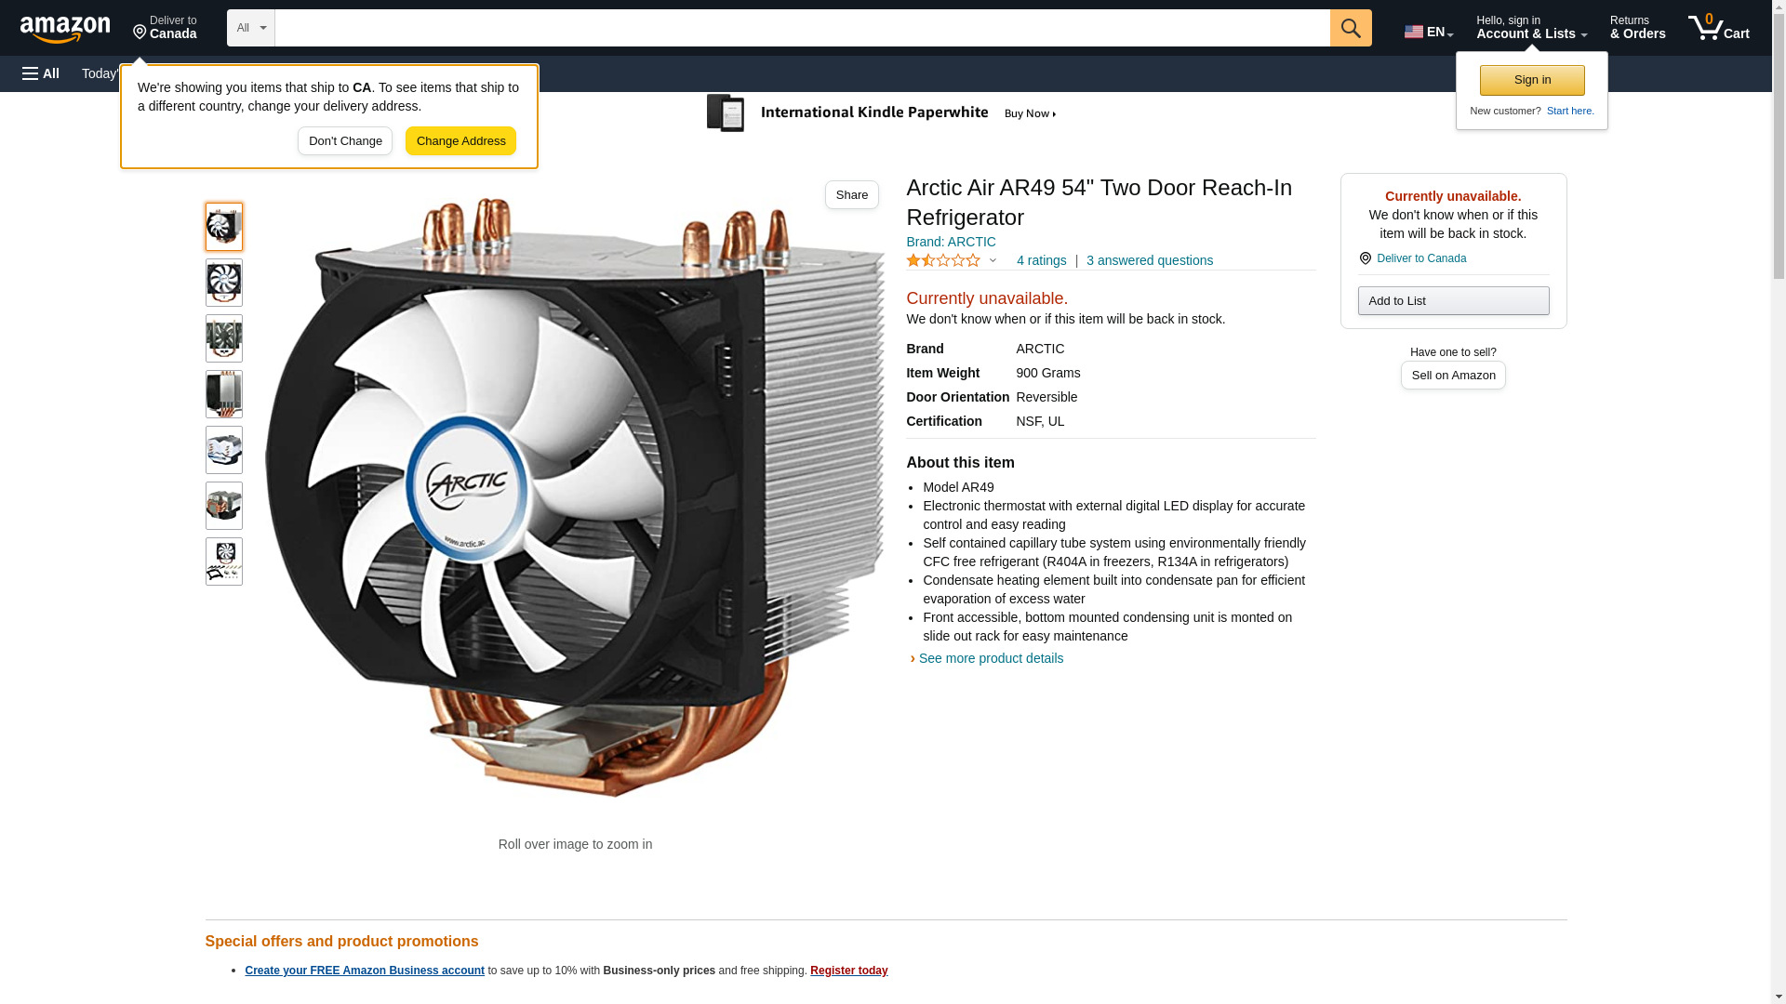Screen dimensions: 1786x1004
Task: Open the search category All dropdown
Action: tap(251, 28)
